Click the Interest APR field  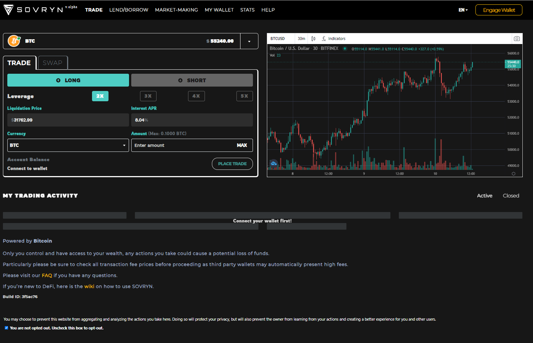pos(192,120)
